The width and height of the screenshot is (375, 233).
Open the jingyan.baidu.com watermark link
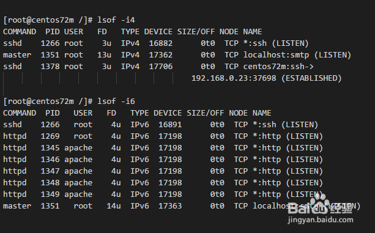321,220
